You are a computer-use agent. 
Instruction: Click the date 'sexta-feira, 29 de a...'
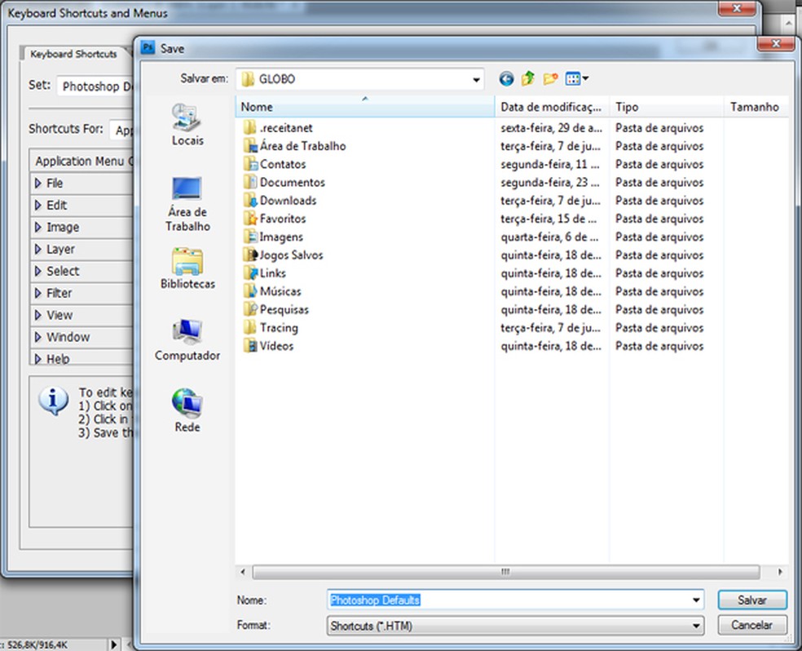coord(551,127)
